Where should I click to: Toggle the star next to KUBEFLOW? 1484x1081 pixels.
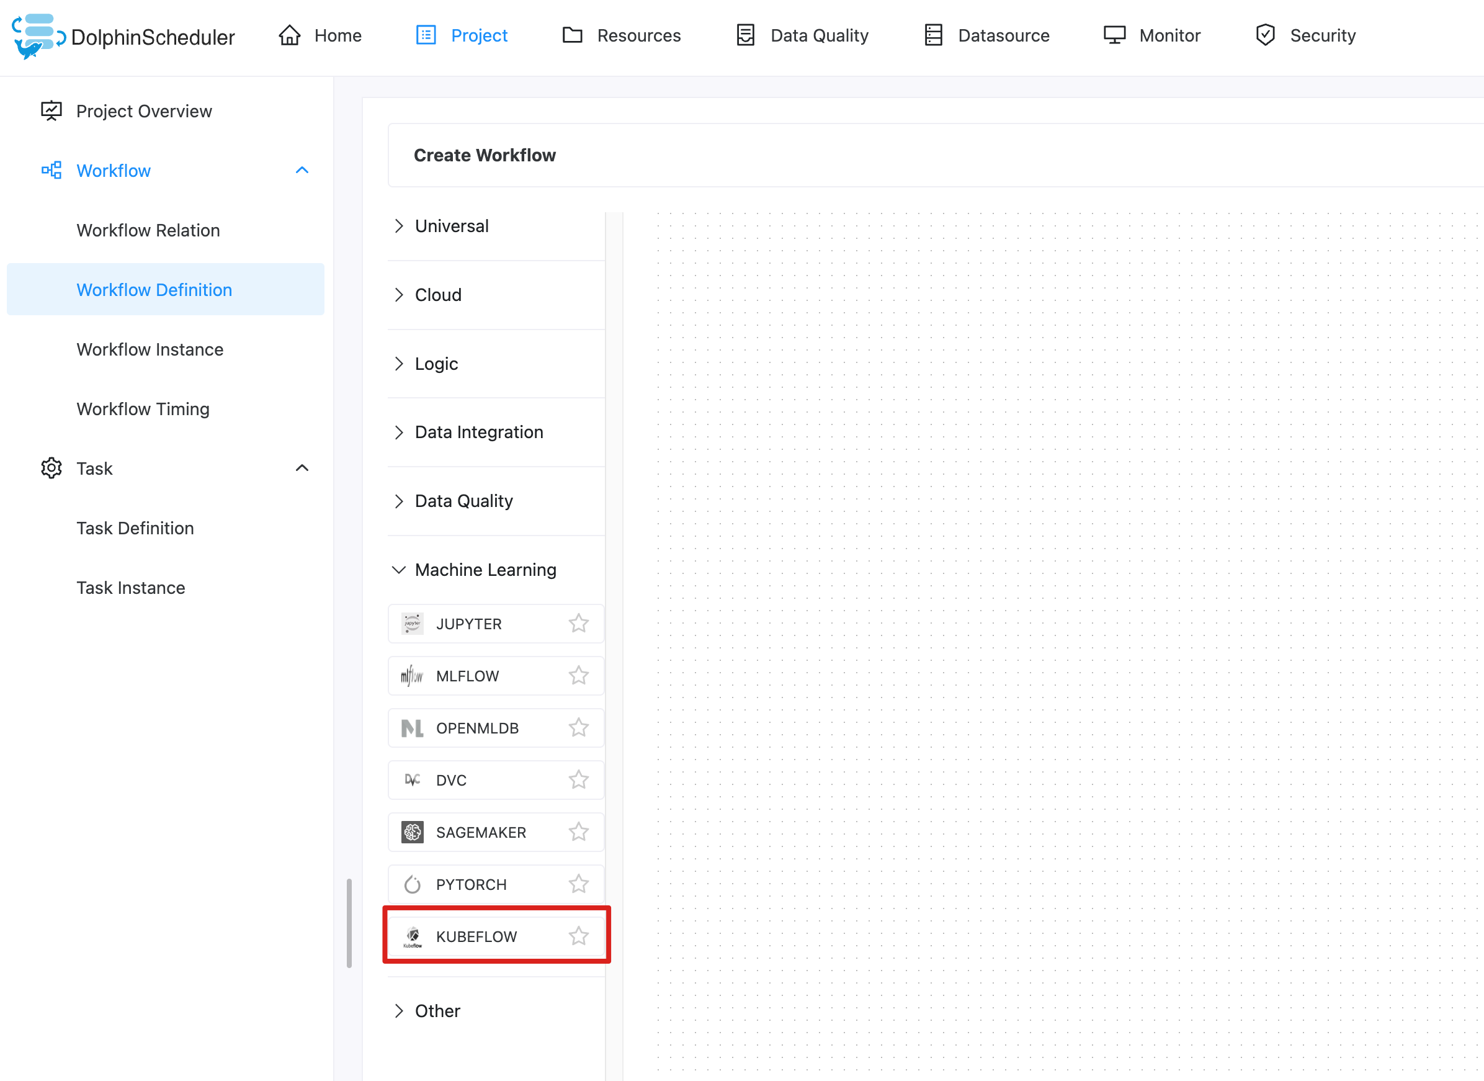pyautogui.click(x=578, y=936)
